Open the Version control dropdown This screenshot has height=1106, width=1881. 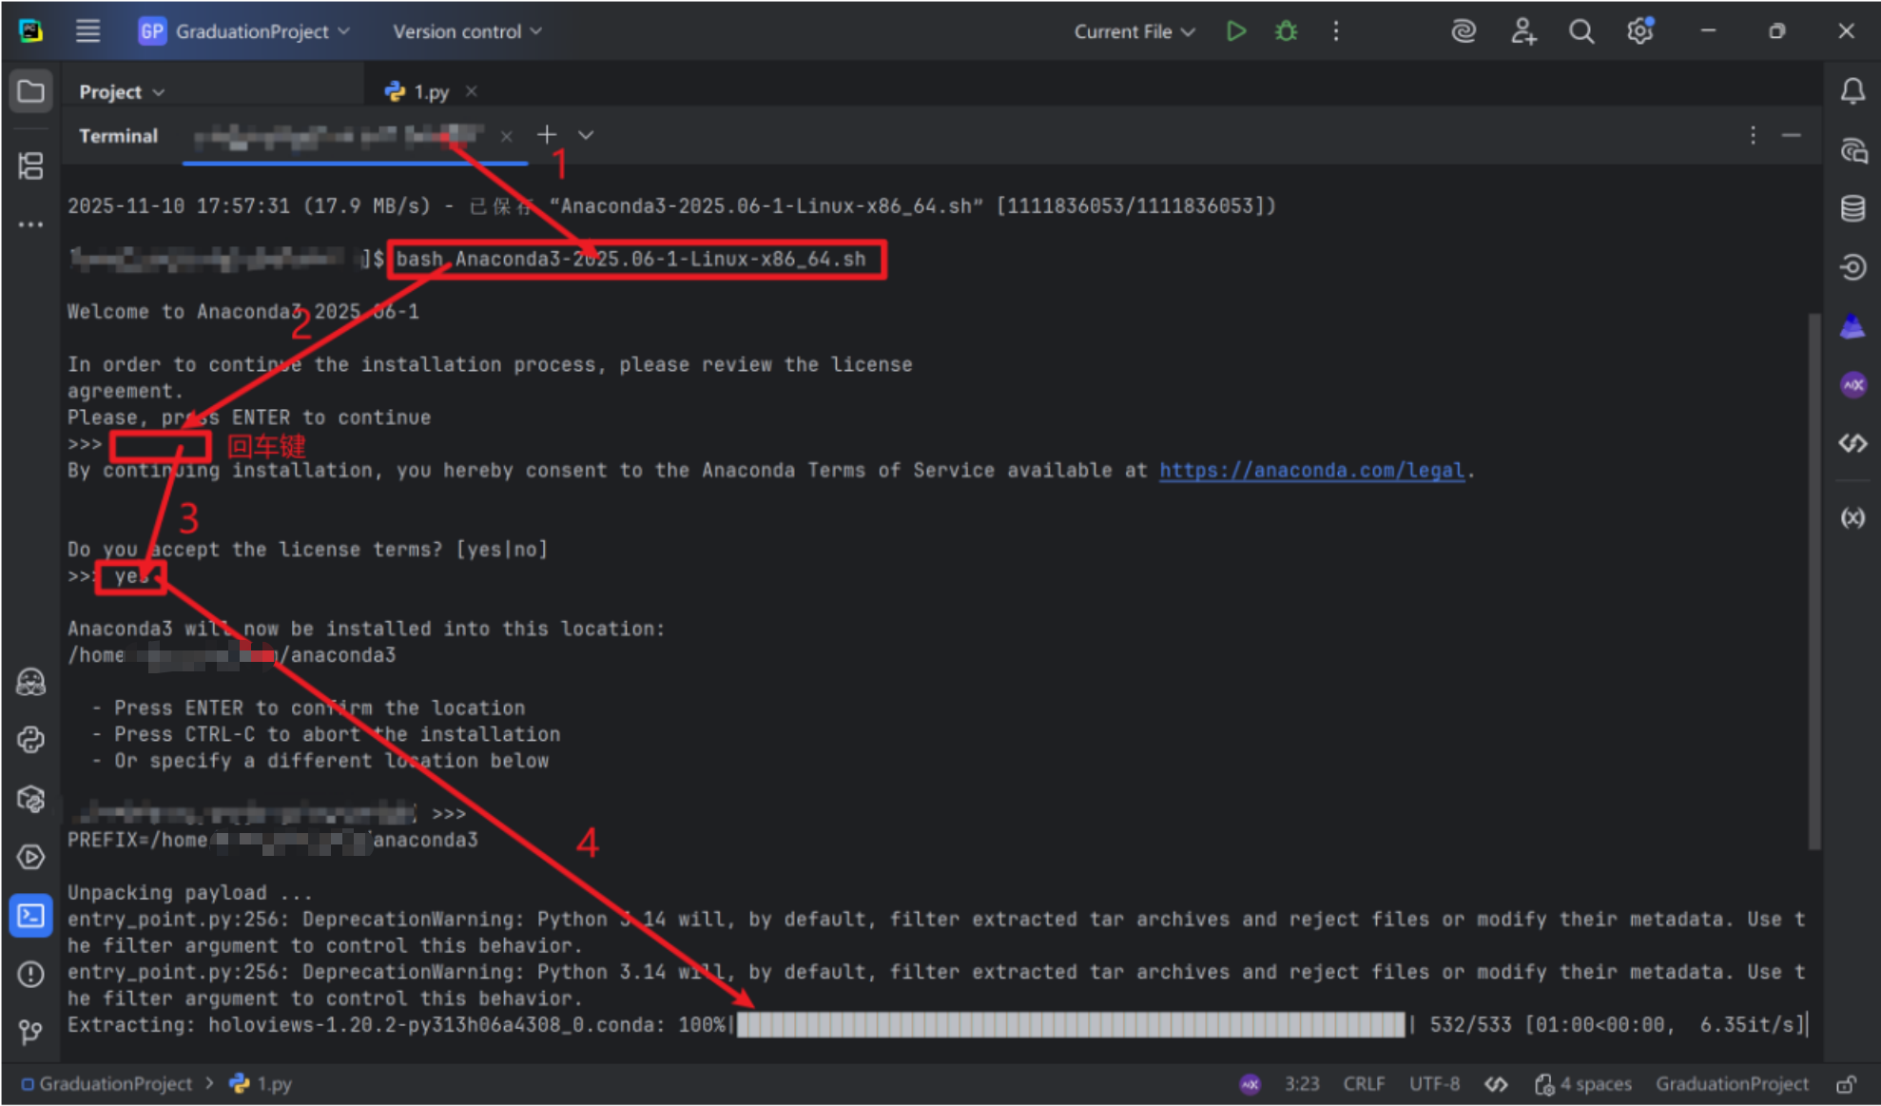[467, 31]
